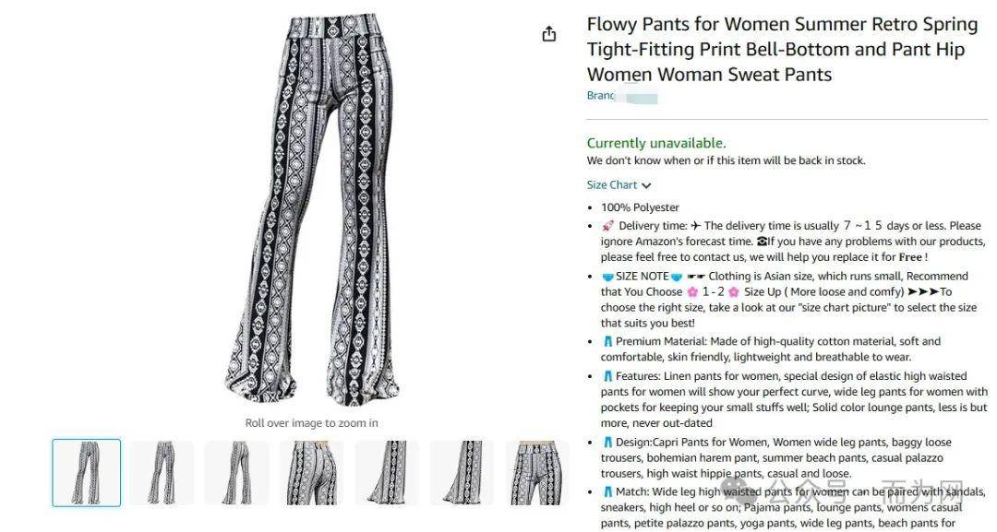Select the fifth flared hem close-up thumbnail
This screenshot has width=997, height=532.
pos(387,473)
